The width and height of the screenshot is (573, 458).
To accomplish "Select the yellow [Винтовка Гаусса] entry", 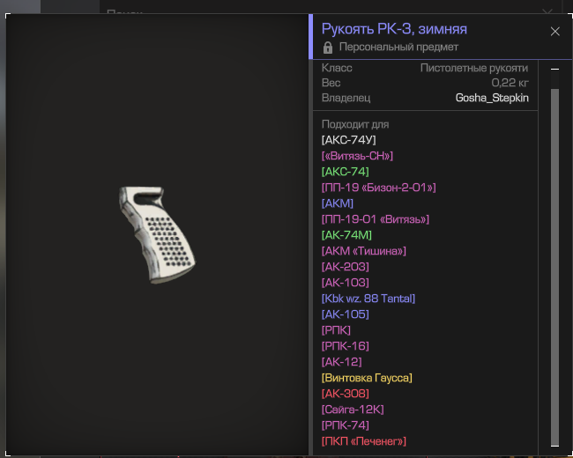I will tap(367, 378).
